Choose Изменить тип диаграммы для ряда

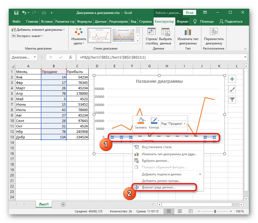click(168, 154)
